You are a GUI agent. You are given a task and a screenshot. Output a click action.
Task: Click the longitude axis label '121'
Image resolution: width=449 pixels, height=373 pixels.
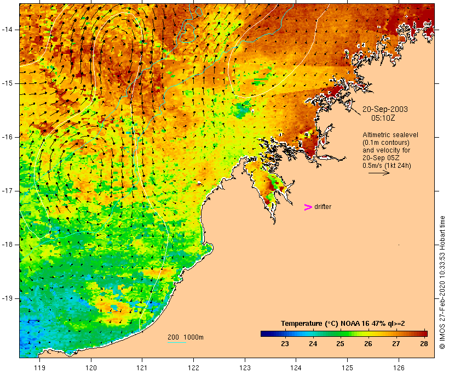tap(142, 368)
